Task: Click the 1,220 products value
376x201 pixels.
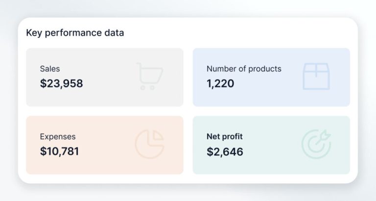Action: click(220, 83)
